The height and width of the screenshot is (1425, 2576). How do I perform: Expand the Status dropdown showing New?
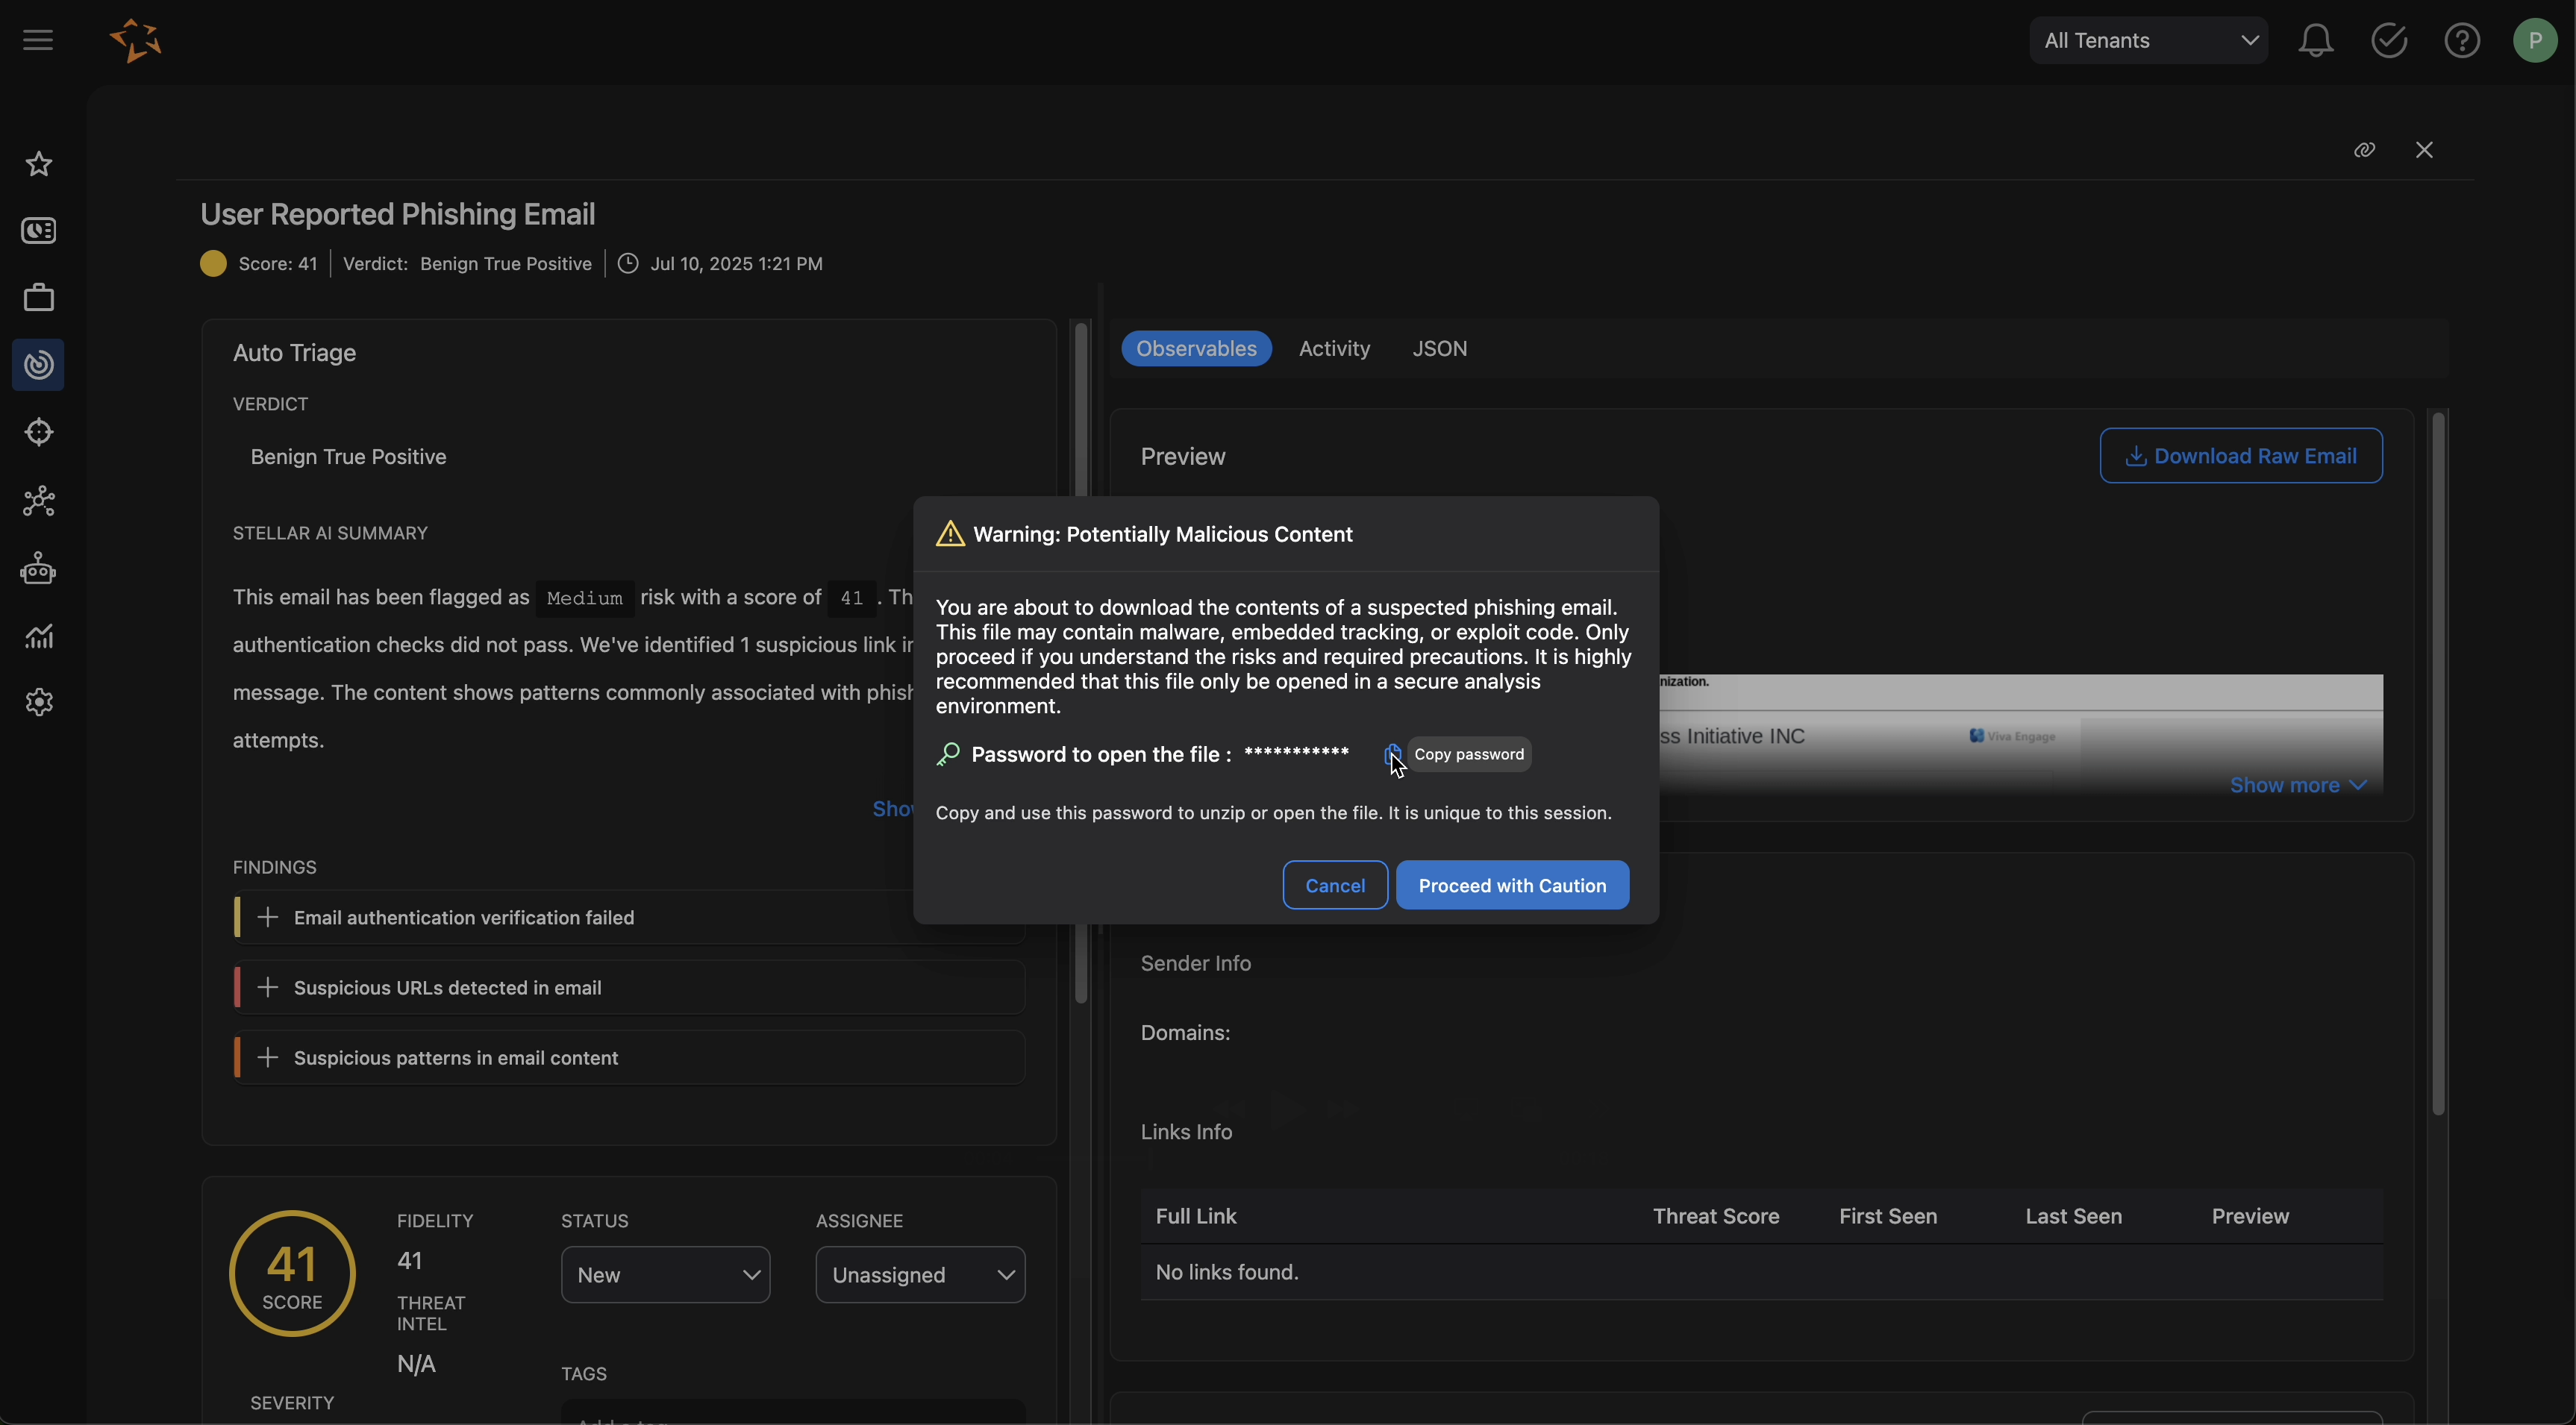666,1274
